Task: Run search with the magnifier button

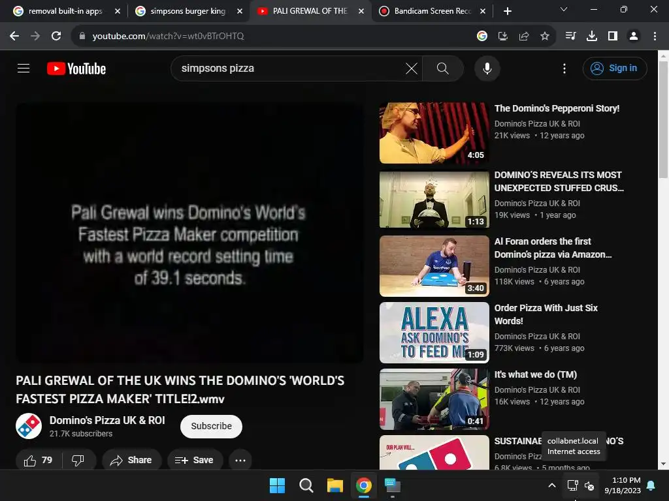Action: tap(443, 68)
